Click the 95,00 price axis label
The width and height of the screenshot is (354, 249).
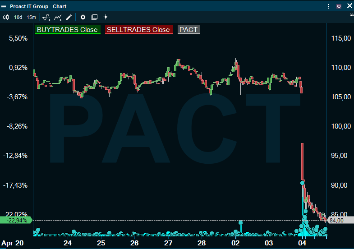(339, 156)
